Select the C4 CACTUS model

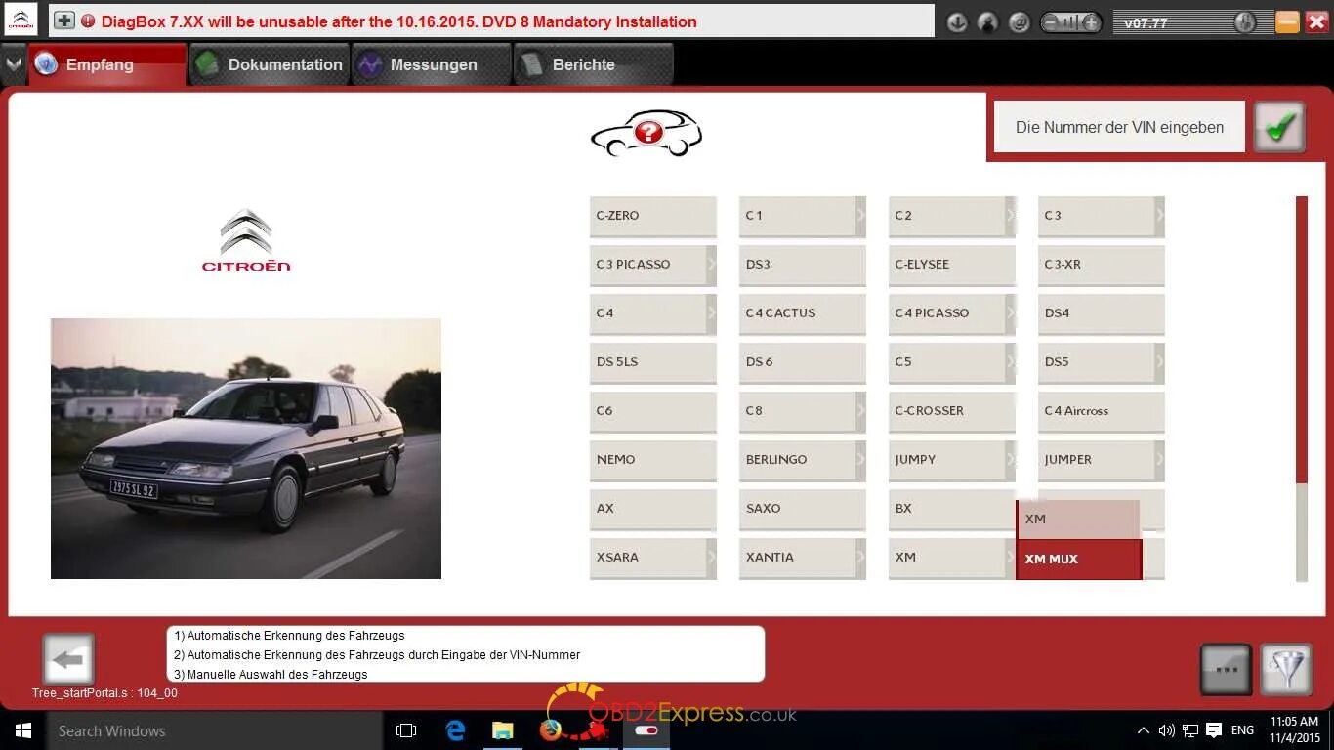point(801,313)
